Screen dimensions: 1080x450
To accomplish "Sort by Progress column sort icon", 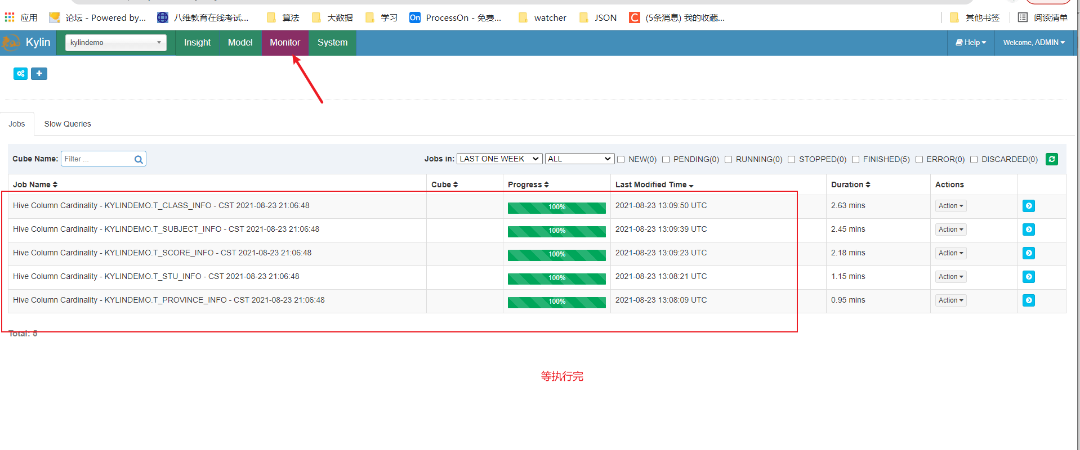I will [546, 184].
